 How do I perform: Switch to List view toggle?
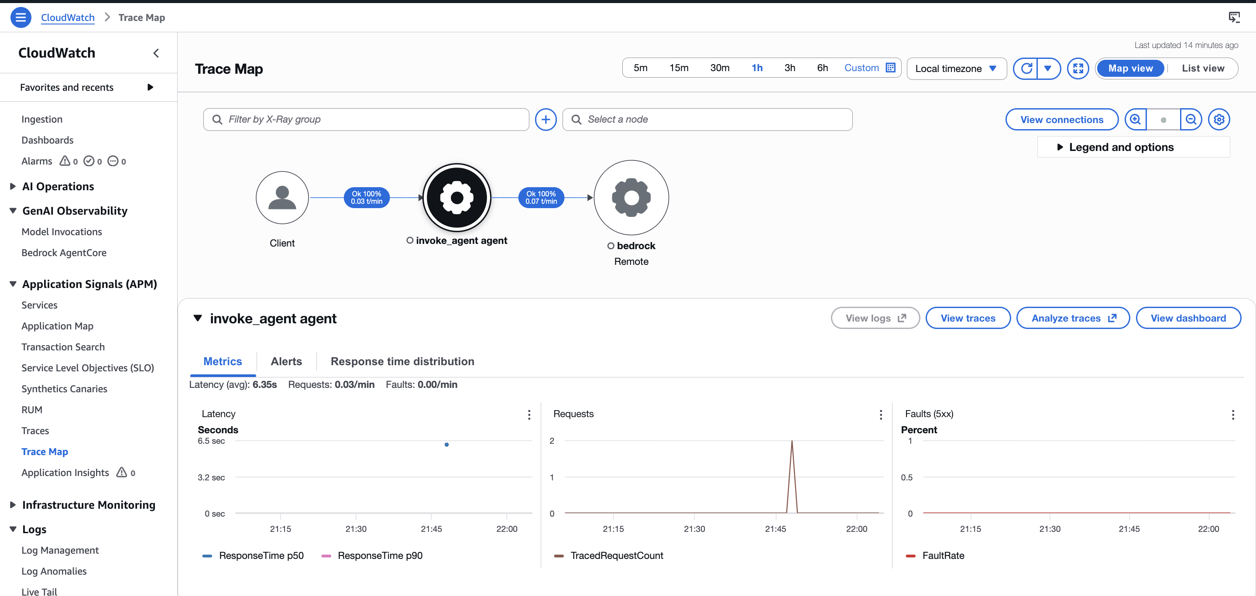point(1202,68)
